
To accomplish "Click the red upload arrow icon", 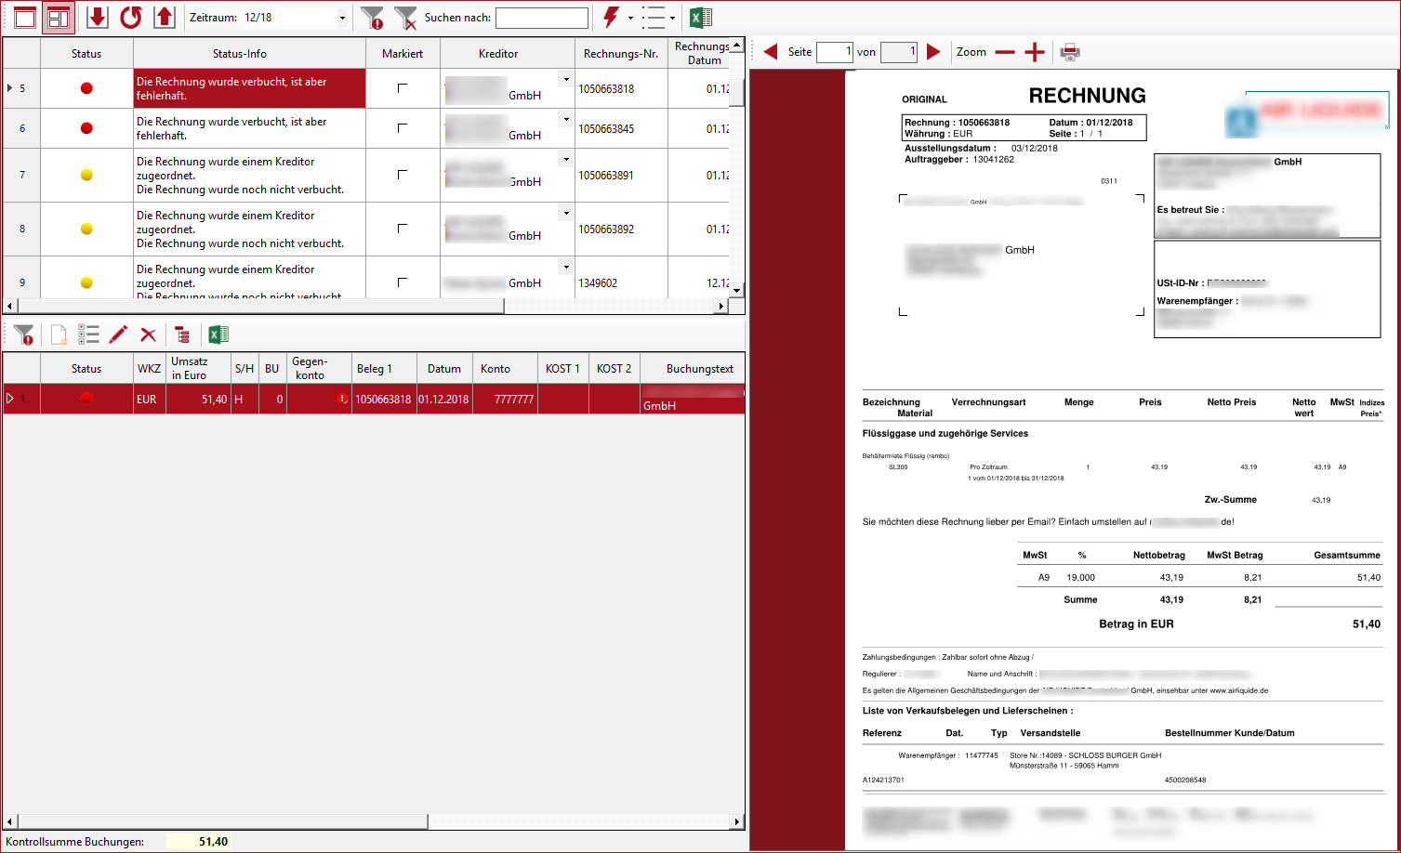I will (165, 18).
